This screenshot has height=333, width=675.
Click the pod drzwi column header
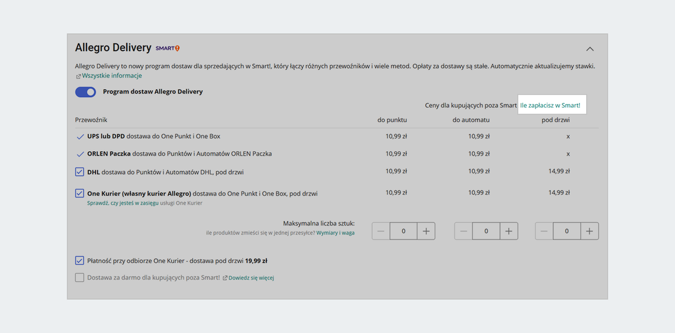click(556, 120)
